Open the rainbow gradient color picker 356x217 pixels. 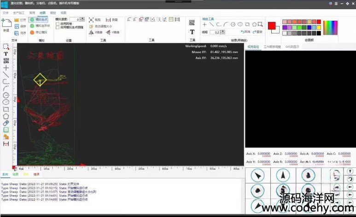(x=331, y=28)
